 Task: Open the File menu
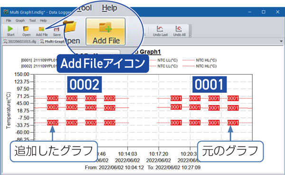9,20
